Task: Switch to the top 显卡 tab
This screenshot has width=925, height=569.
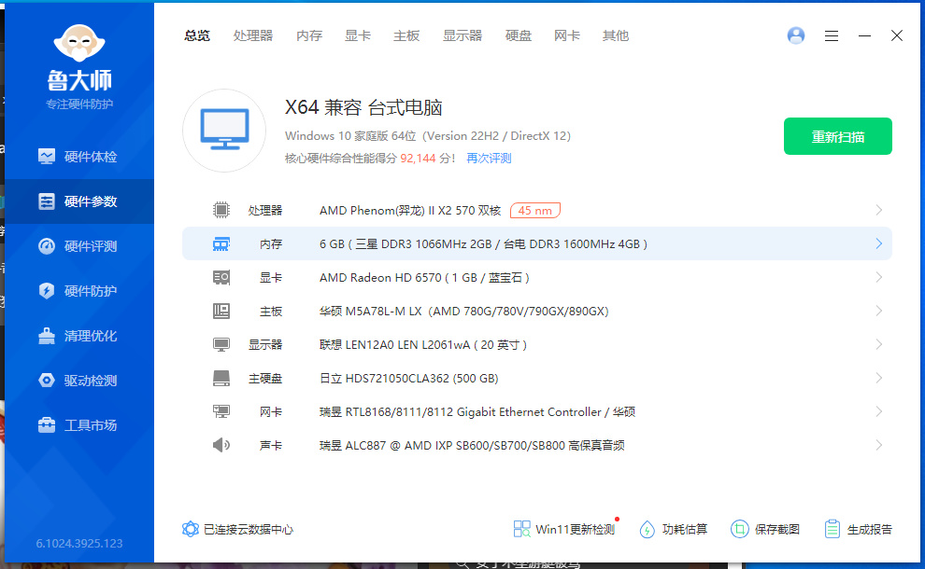Action: coord(358,36)
